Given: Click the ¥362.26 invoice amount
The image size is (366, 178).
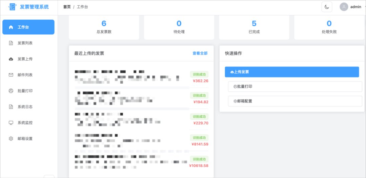Looking at the screenshot, I should [x=201, y=81].
